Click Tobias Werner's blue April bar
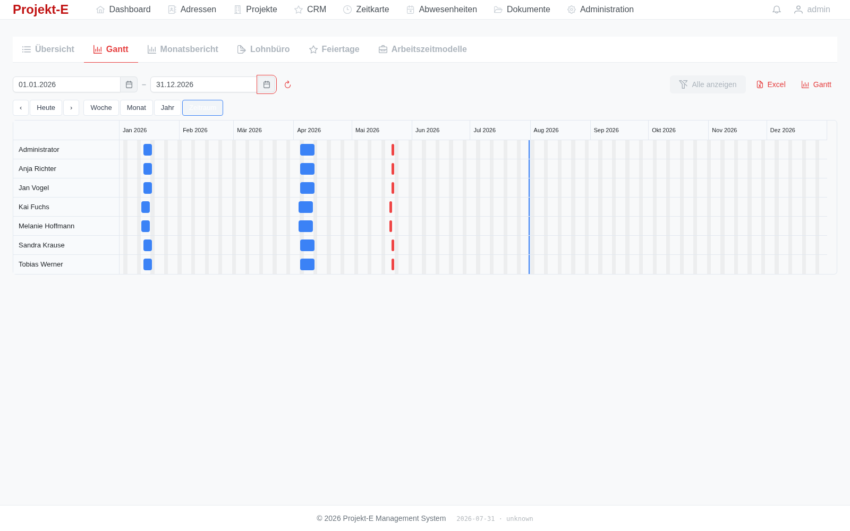This screenshot has width=850, height=531. [307, 264]
